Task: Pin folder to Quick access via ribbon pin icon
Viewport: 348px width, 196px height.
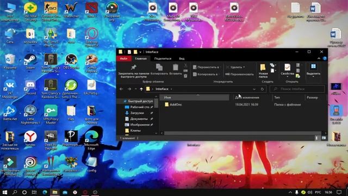Action: click(133, 71)
